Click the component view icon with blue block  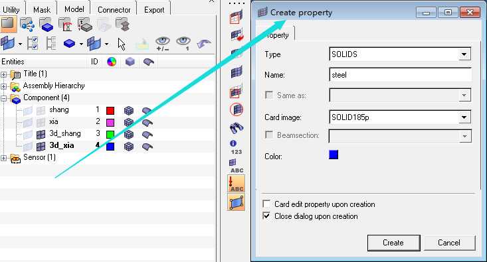pyautogui.click(x=47, y=25)
